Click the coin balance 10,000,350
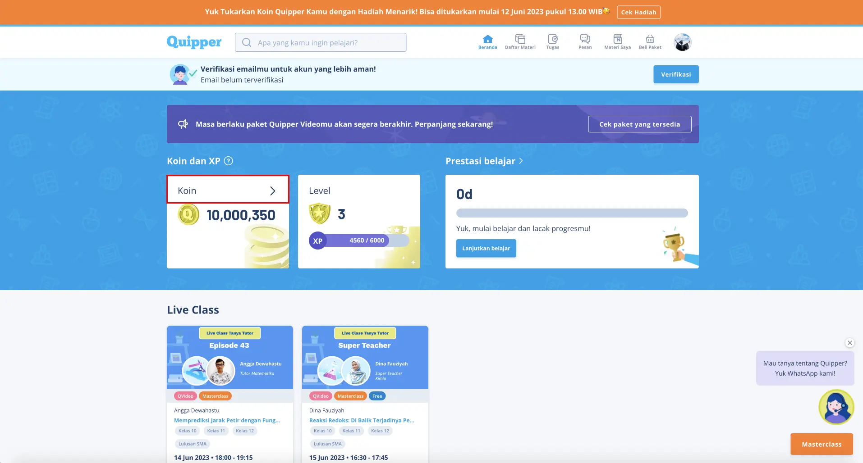 click(241, 215)
